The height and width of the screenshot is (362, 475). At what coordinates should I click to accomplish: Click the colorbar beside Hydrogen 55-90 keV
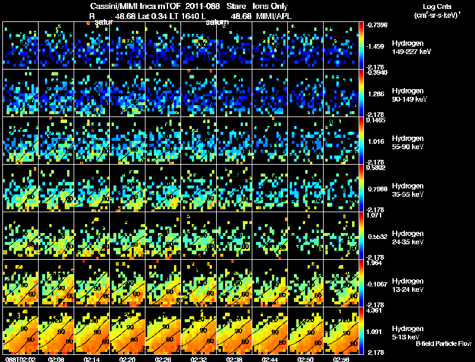coord(361,141)
